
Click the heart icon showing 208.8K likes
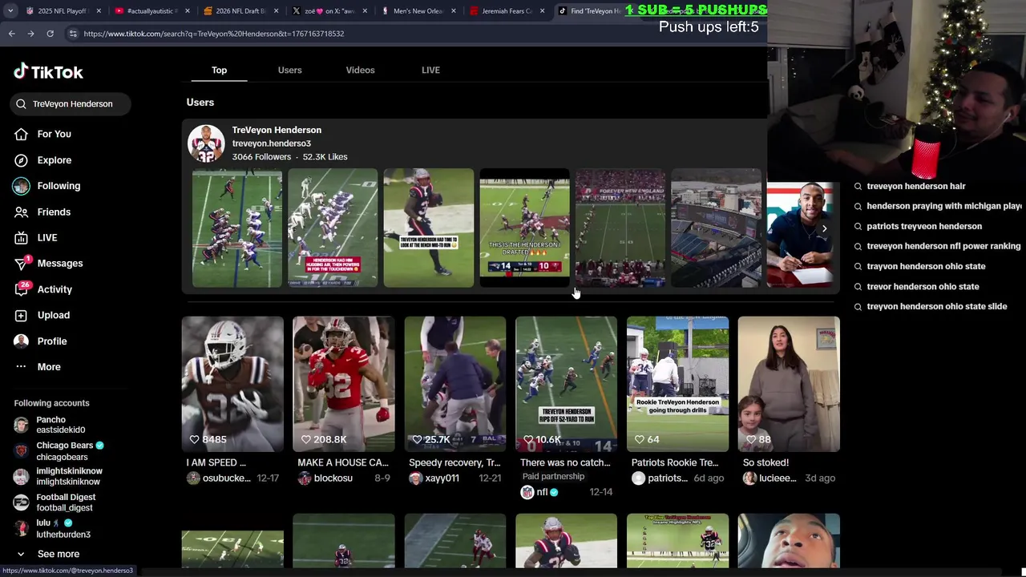[305, 439]
